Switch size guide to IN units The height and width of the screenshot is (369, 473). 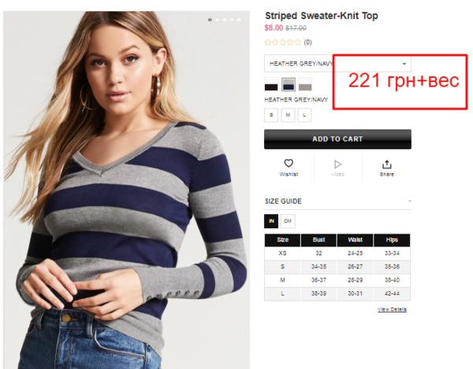point(271,221)
